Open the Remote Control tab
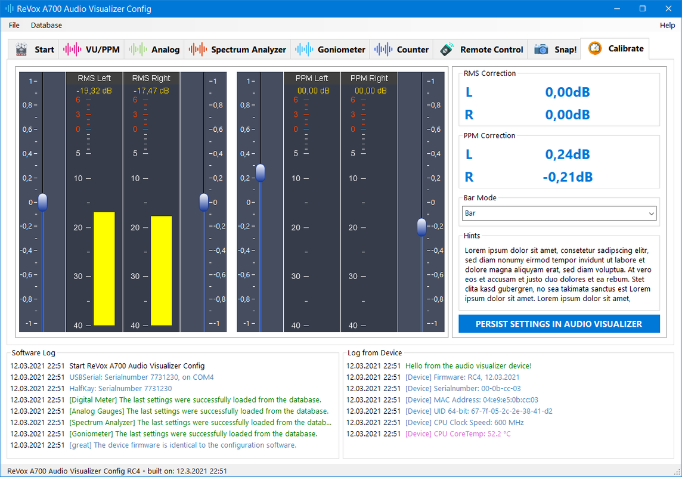The width and height of the screenshot is (682, 477). pyautogui.click(x=481, y=49)
